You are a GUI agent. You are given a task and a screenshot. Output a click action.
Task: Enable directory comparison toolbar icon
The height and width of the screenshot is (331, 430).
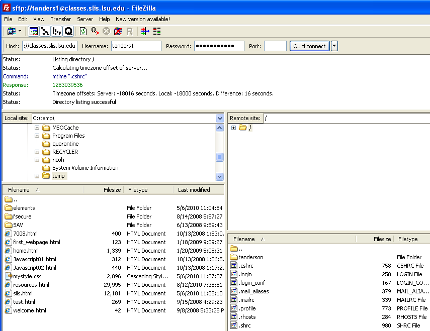click(x=157, y=31)
